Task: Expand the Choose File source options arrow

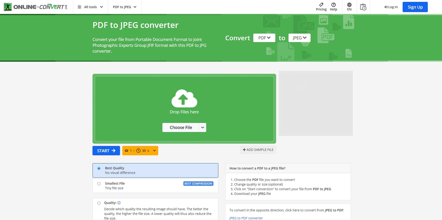Action: (x=202, y=128)
